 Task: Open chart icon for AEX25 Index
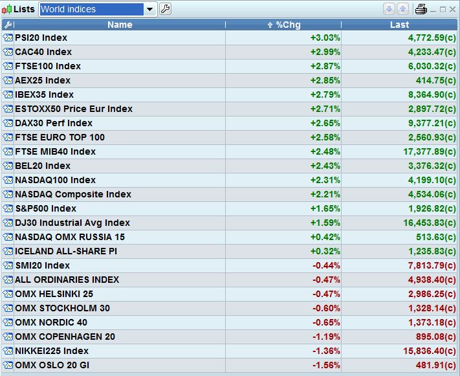pyautogui.click(x=8, y=80)
